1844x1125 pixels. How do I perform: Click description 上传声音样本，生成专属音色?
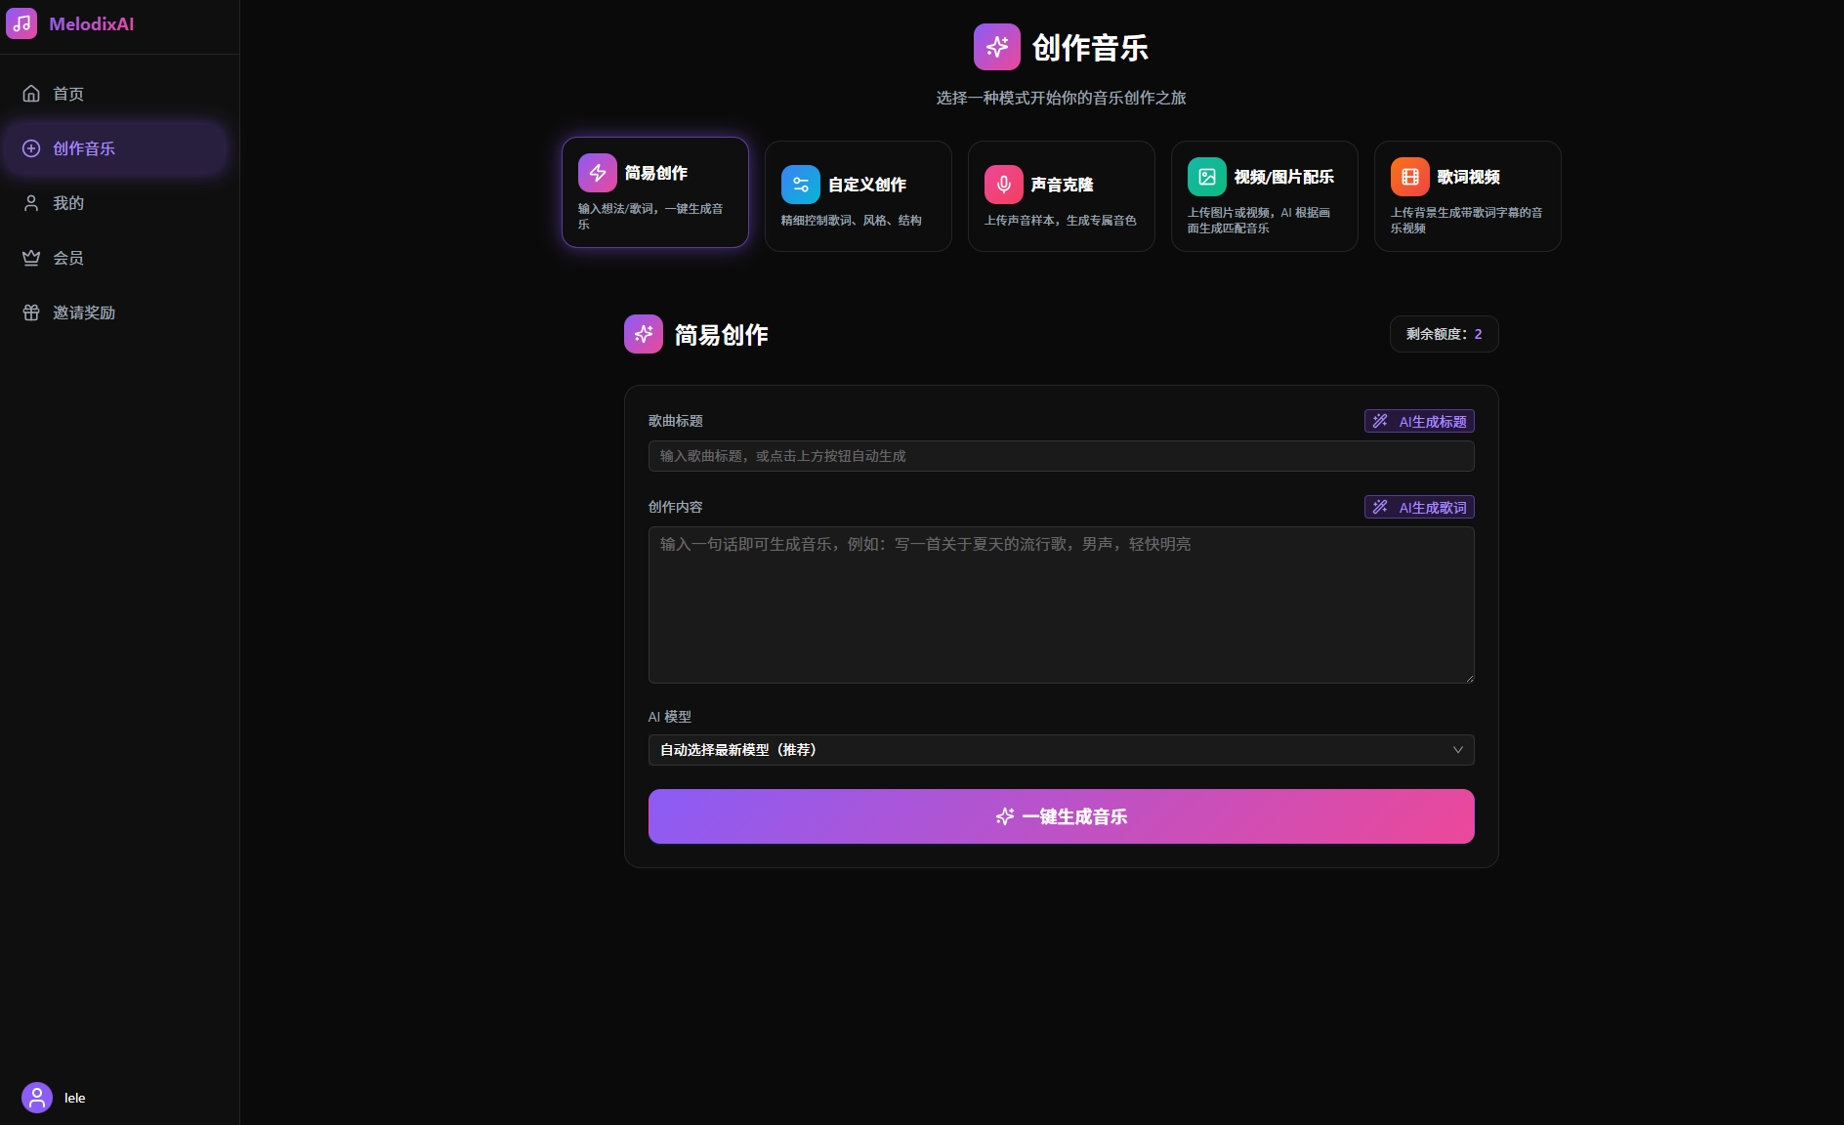point(1061,221)
